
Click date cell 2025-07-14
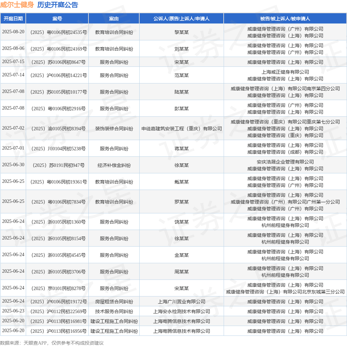click(x=13, y=75)
